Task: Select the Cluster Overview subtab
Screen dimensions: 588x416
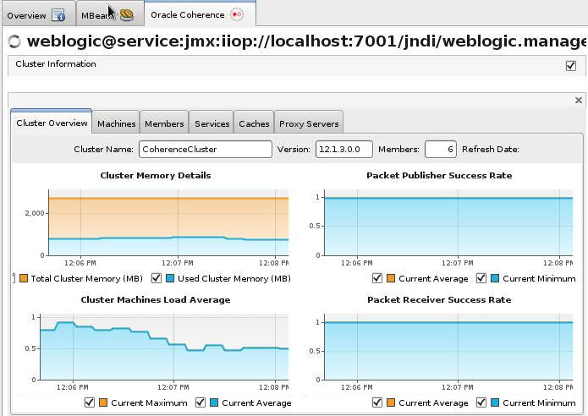Action: tap(52, 123)
